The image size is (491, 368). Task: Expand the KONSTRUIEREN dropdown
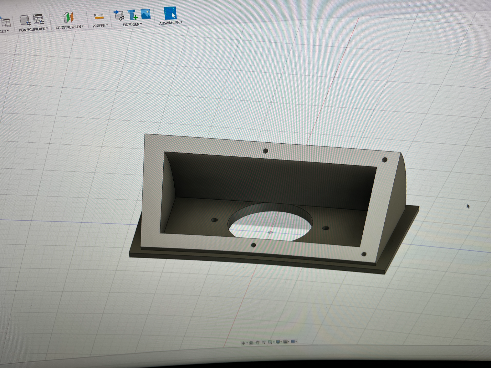pos(70,27)
